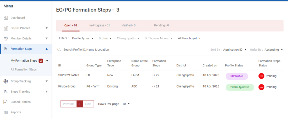Open the Status filter dropdown
The image size is (288, 119).
tap(105, 38)
